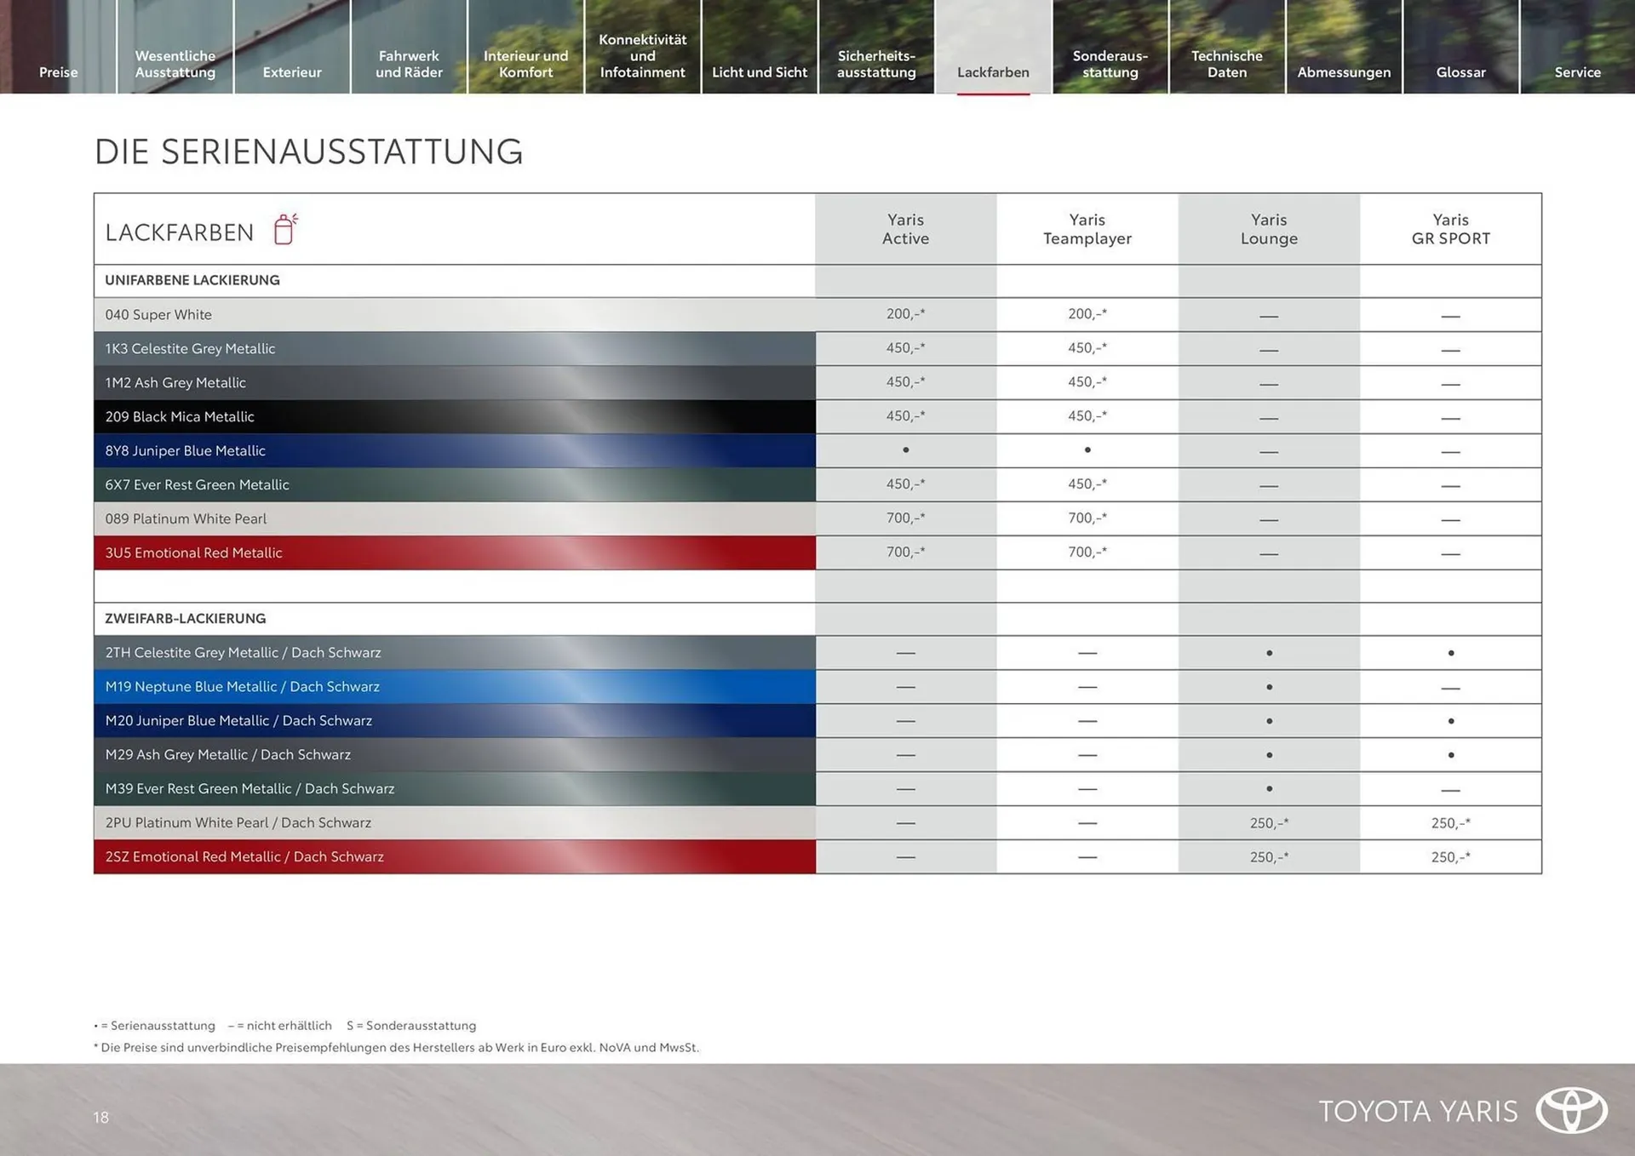Select Interieur und Komfort tab
The image size is (1635, 1156).
(x=525, y=64)
